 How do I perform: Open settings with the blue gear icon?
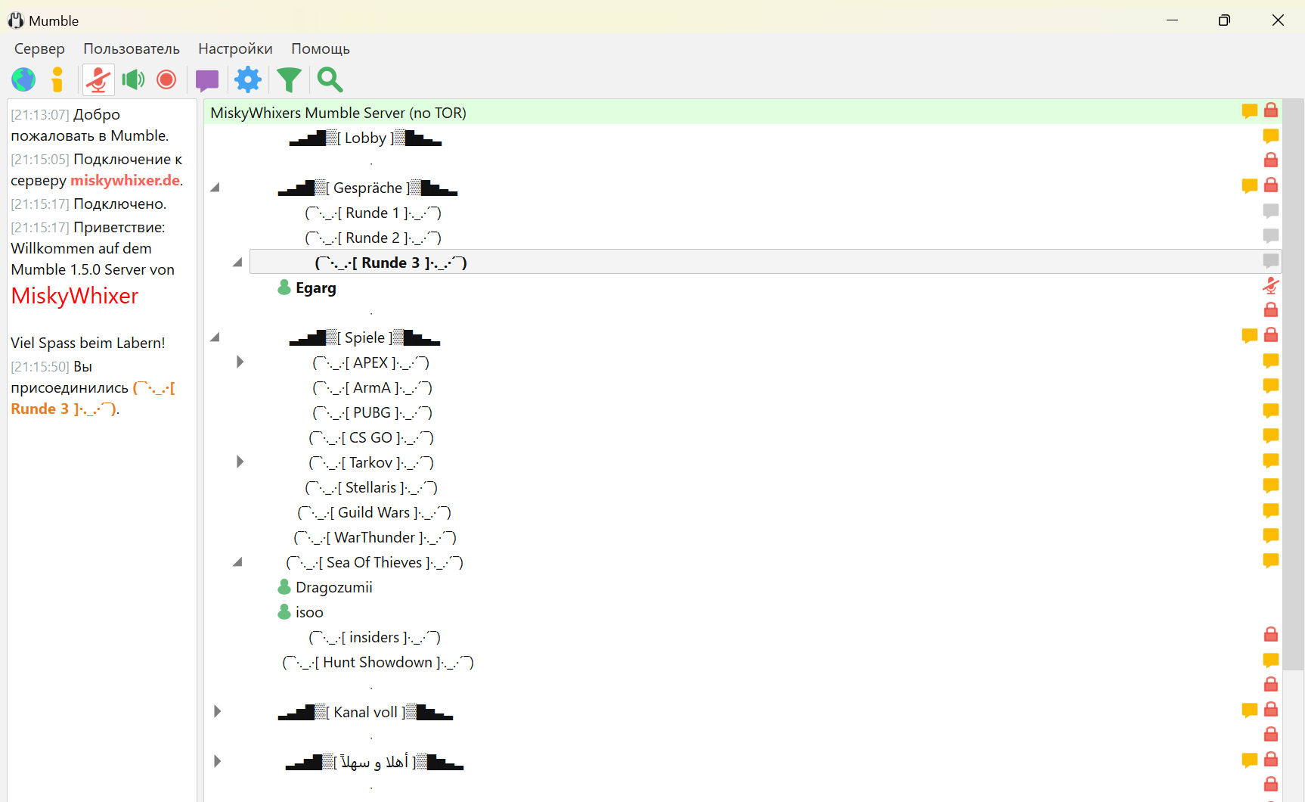click(x=247, y=79)
